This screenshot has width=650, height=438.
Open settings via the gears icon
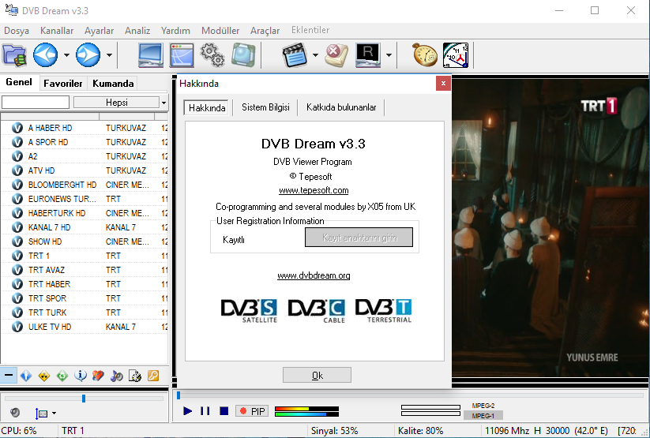click(212, 55)
